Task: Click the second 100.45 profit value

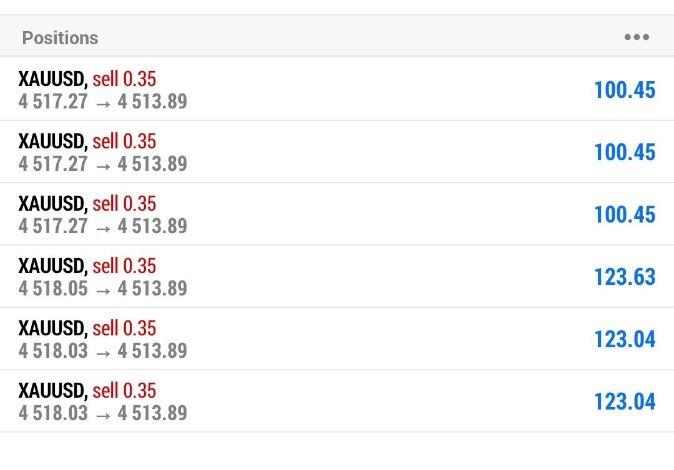Action: pos(625,152)
